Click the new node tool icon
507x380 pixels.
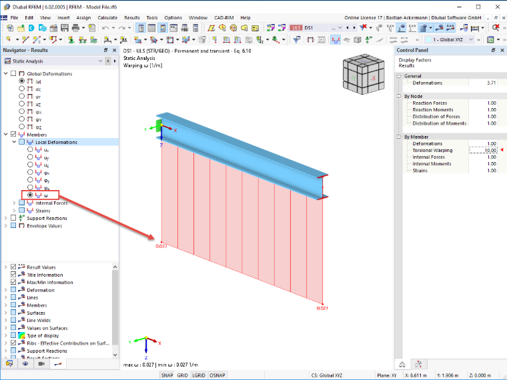click(x=8, y=39)
